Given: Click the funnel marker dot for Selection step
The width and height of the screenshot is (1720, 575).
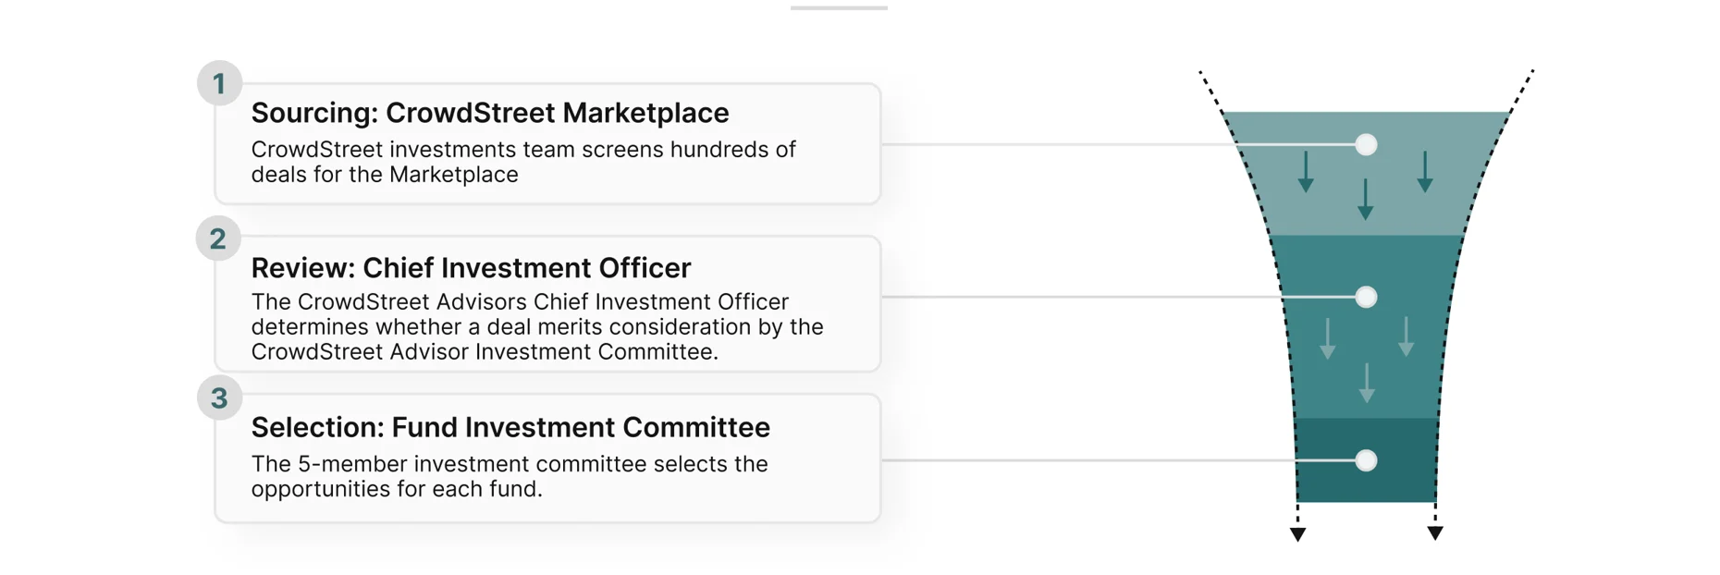Looking at the screenshot, I should tap(1366, 460).
